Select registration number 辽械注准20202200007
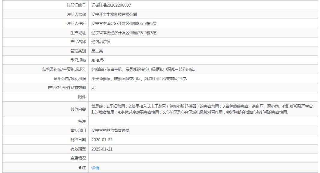Screen dimensions: 320x173 coord(111,5)
